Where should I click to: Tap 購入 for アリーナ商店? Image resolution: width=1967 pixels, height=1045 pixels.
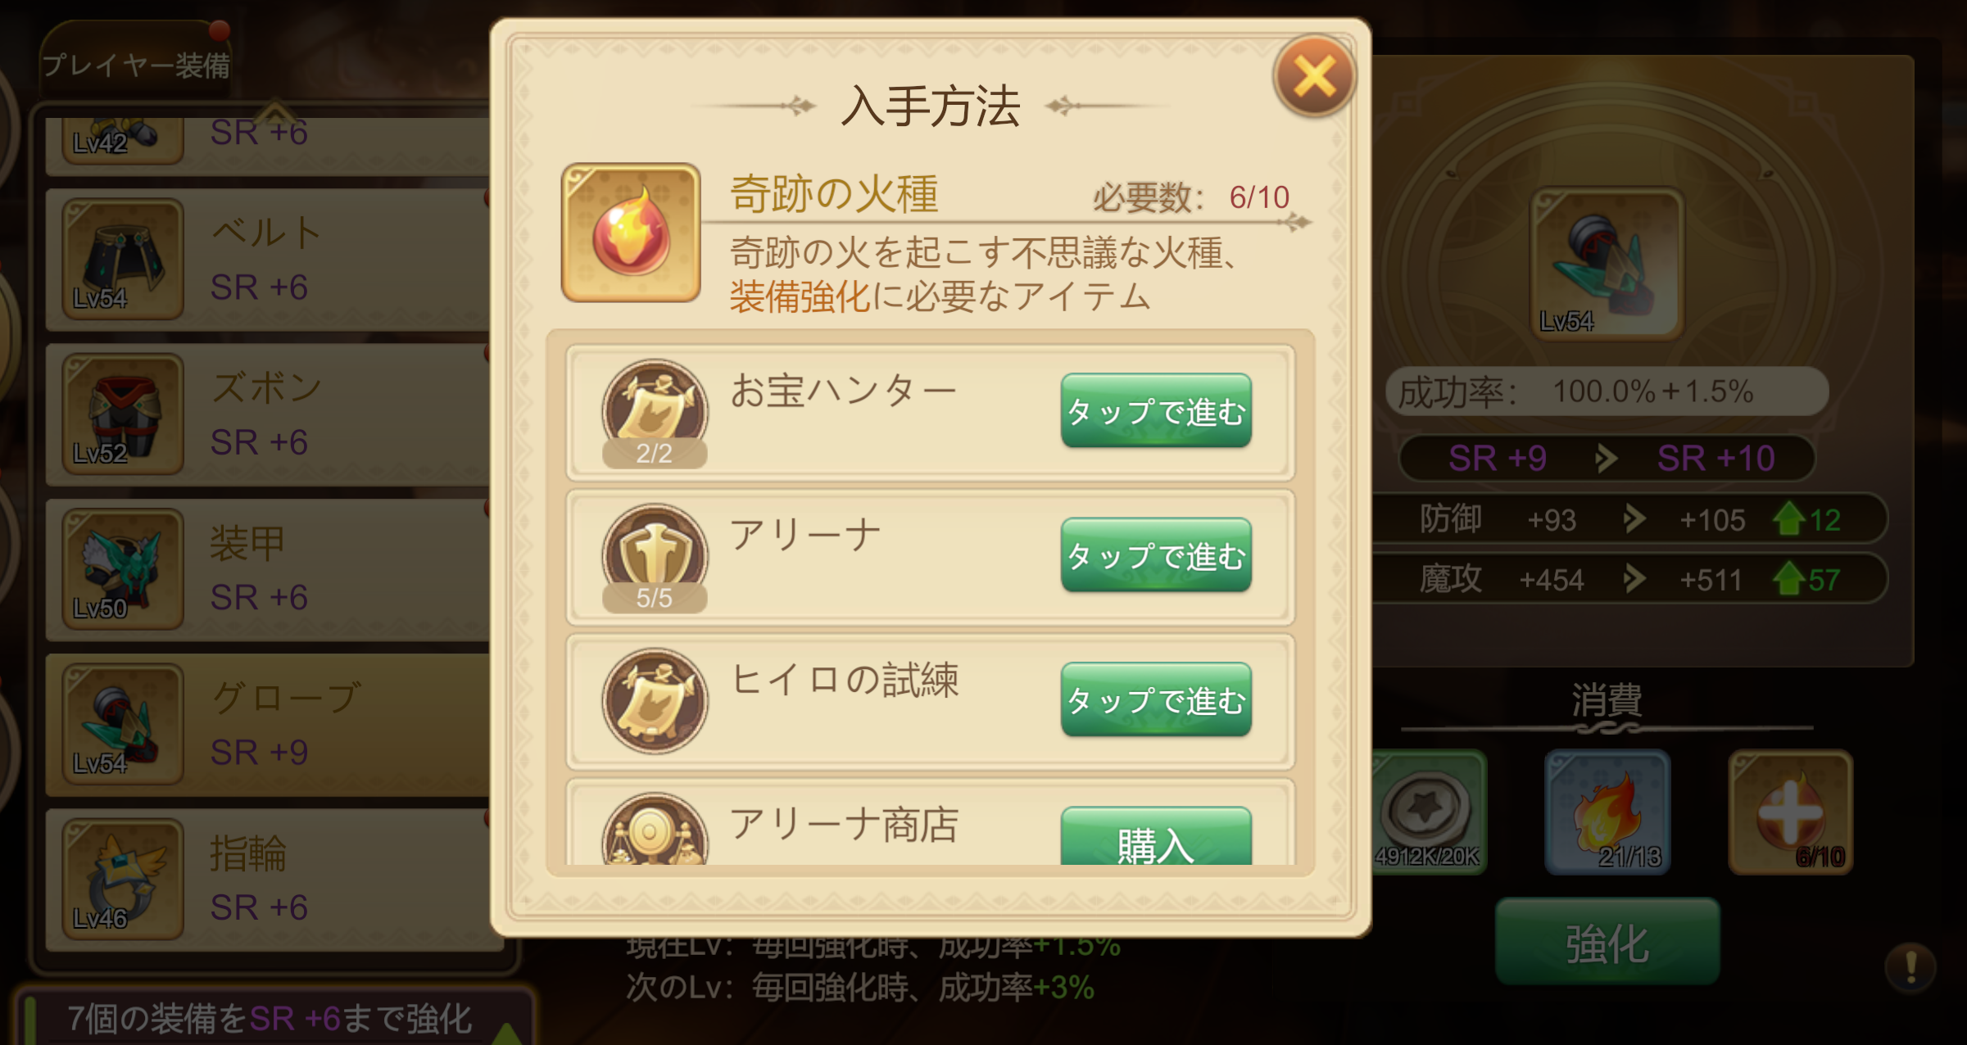1156,837
